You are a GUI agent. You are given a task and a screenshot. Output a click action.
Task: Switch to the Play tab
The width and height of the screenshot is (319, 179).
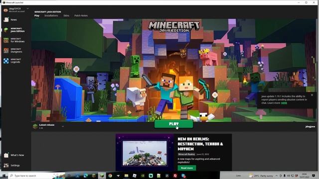tap(37, 15)
